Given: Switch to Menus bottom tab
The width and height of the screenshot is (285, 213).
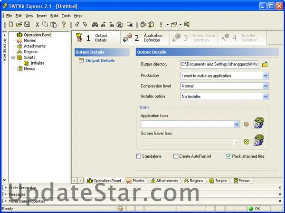Looking at the screenshot, I should [242, 181].
